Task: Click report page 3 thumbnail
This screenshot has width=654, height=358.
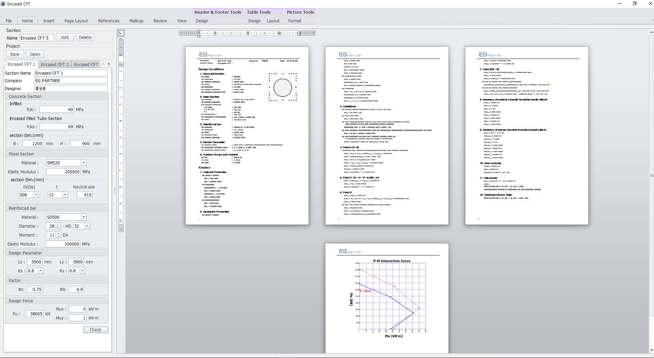Action: click(527, 136)
